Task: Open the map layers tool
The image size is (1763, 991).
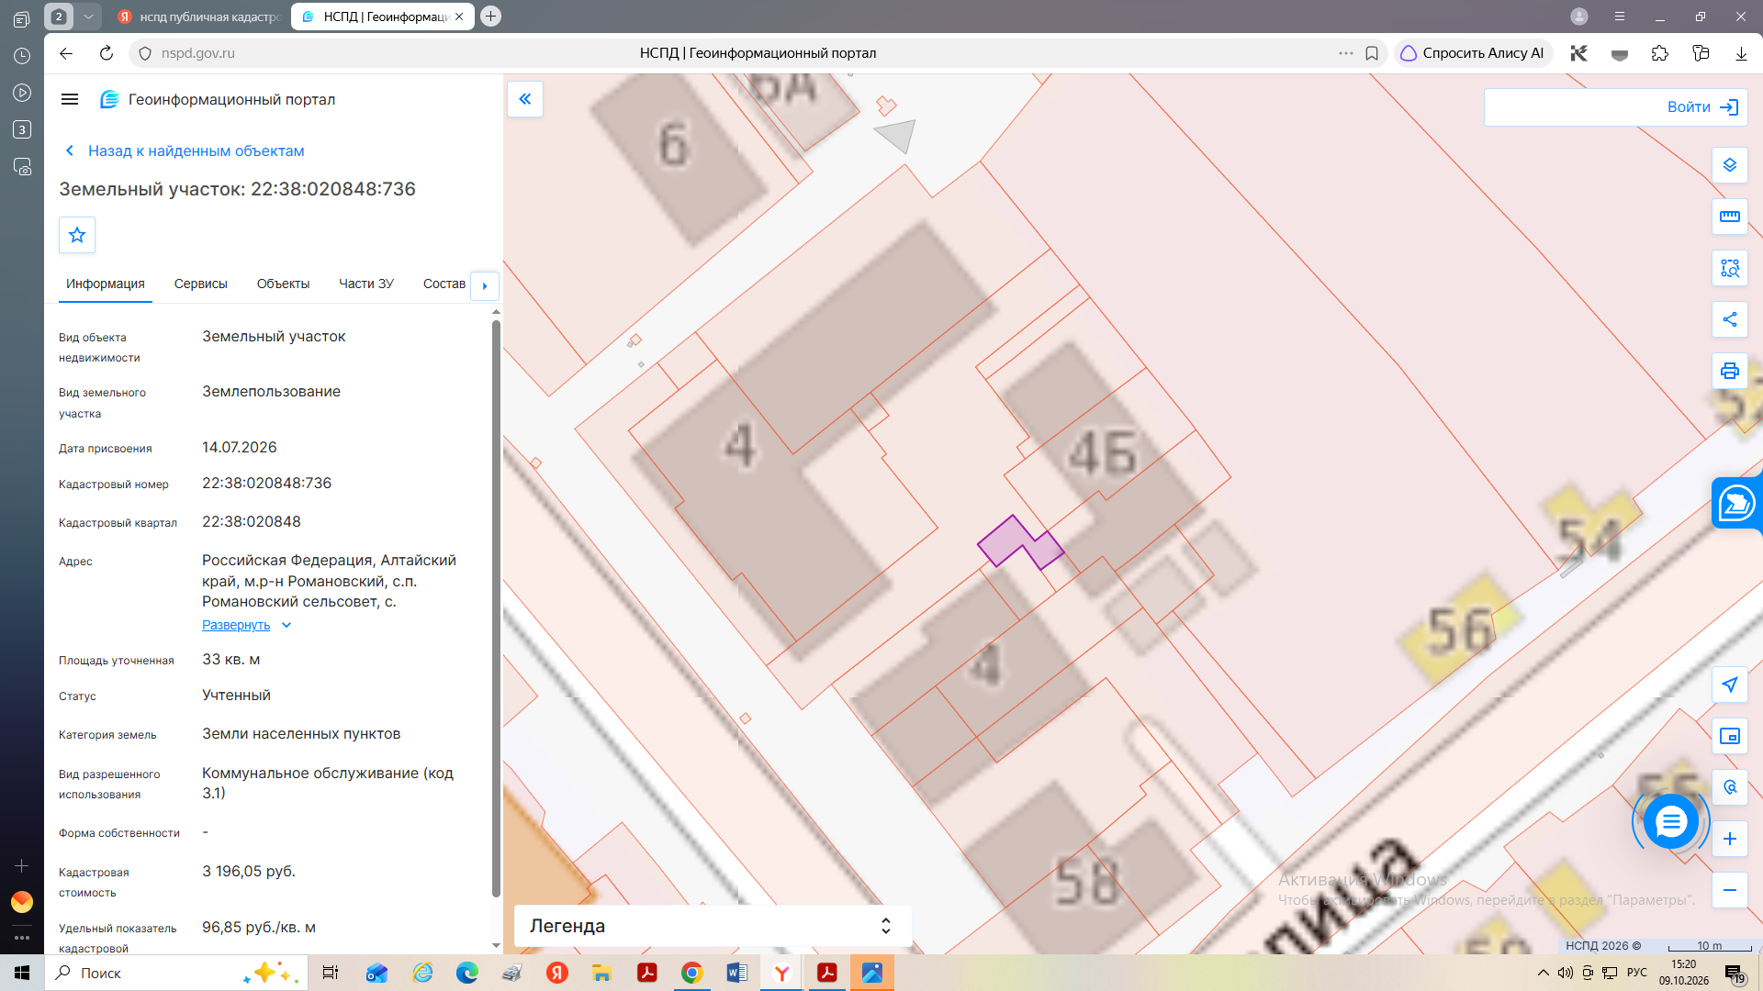Action: (x=1730, y=165)
